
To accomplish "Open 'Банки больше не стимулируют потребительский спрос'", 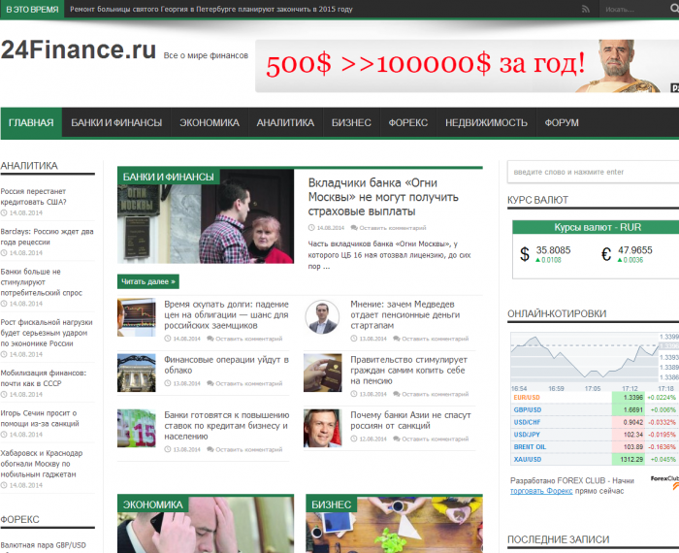I will 41,282.
